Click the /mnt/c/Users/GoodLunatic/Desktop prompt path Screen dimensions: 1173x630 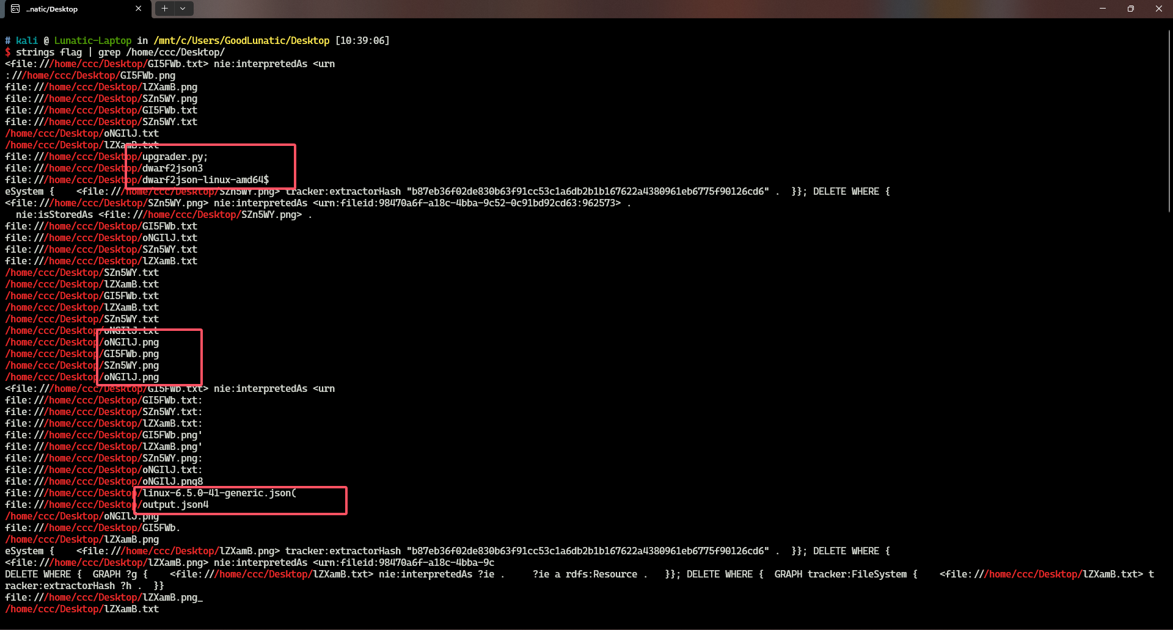click(241, 41)
